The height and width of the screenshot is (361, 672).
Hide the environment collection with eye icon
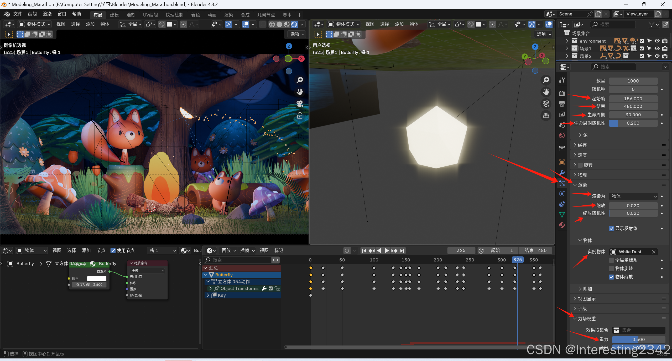click(657, 41)
